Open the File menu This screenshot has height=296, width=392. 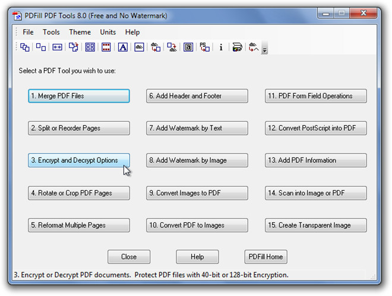[x=28, y=32]
